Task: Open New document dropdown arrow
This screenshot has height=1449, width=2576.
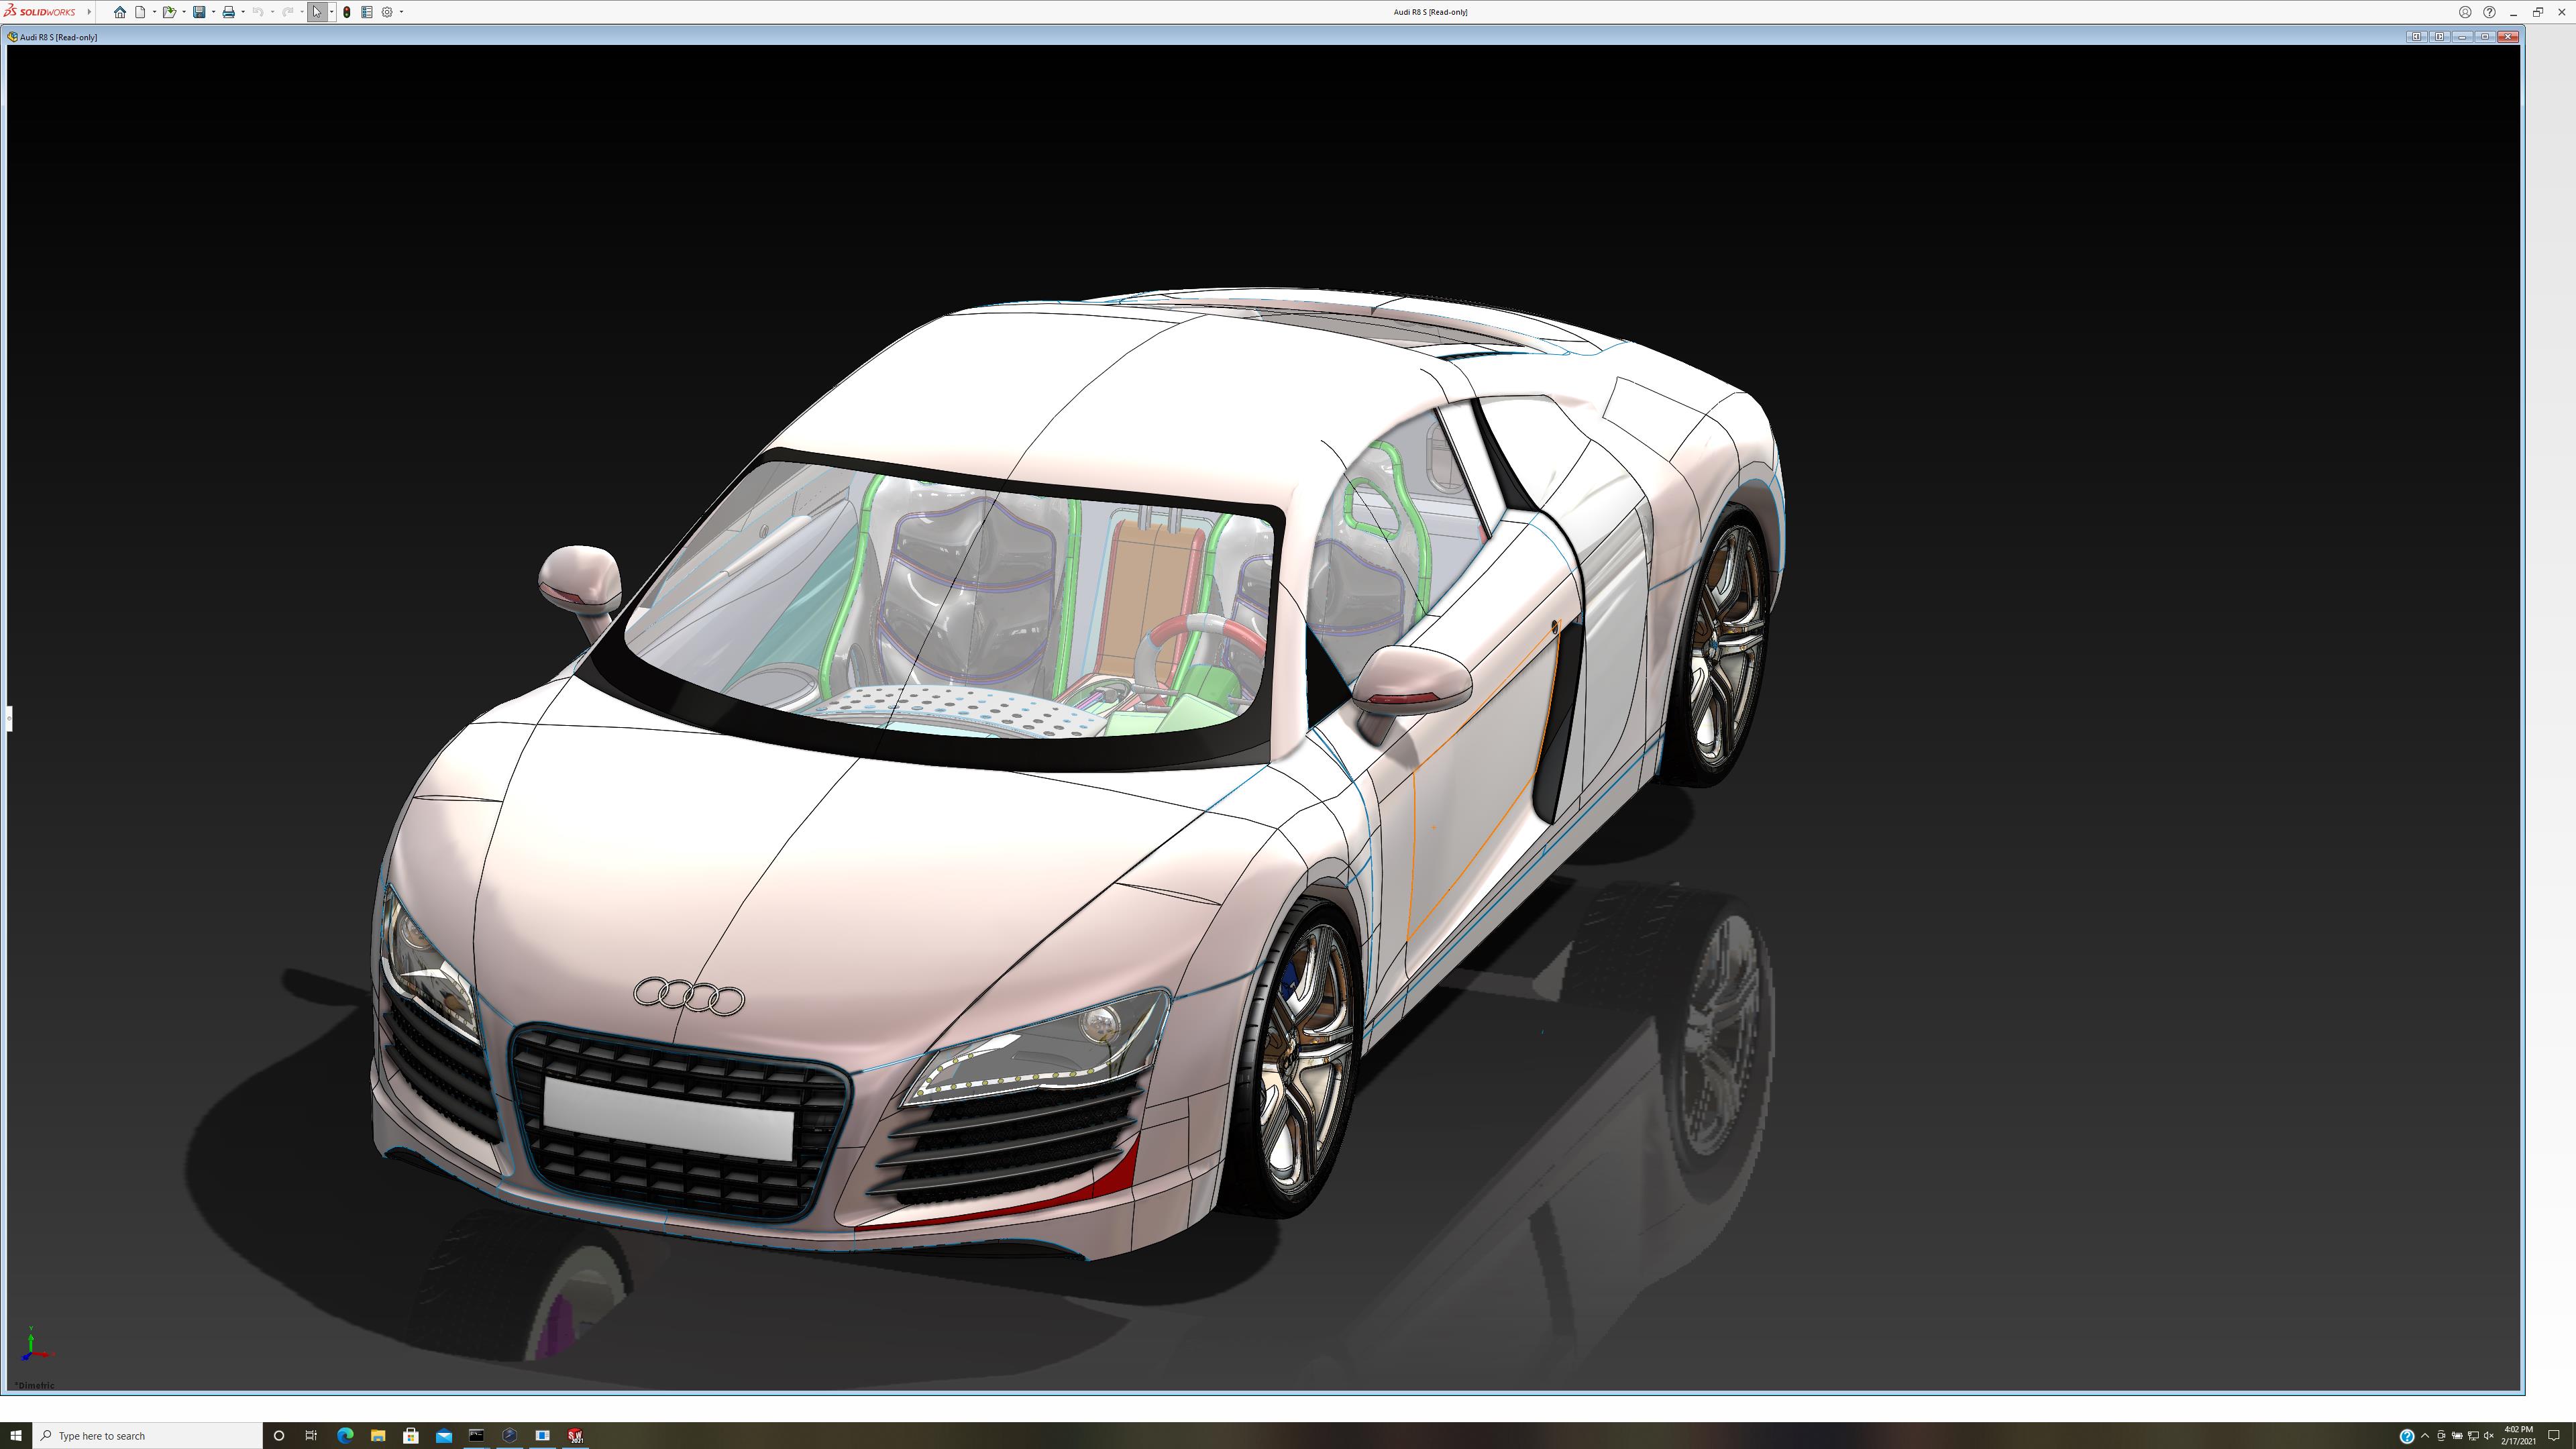Action: click(x=154, y=12)
